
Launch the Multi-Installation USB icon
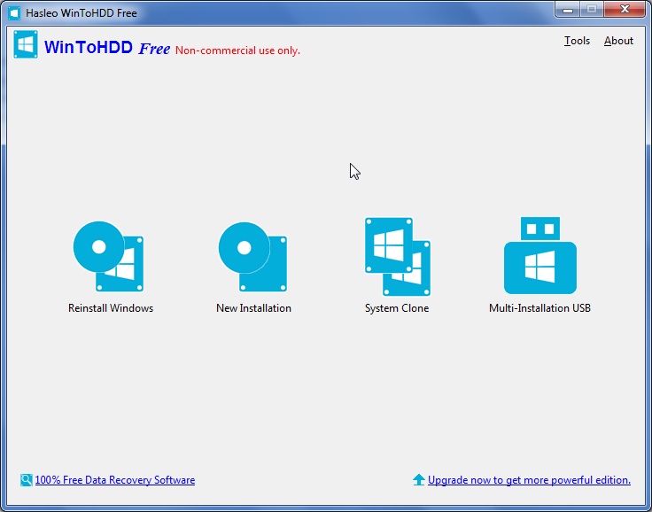point(540,255)
